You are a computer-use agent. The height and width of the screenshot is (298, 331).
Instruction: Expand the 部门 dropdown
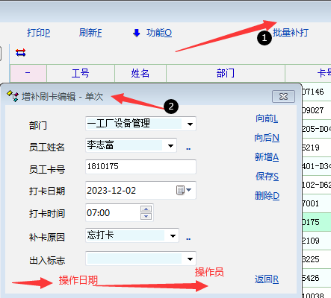[x=190, y=124]
